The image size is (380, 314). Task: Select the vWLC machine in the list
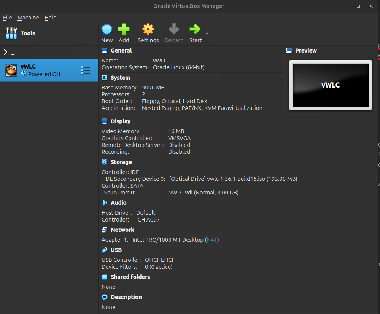click(49, 70)
